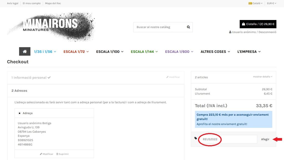This screenshot has width=284, height=160.
Task: Click the Afegir promo code button
Action: pyautogui.click(x=265, y=139)
